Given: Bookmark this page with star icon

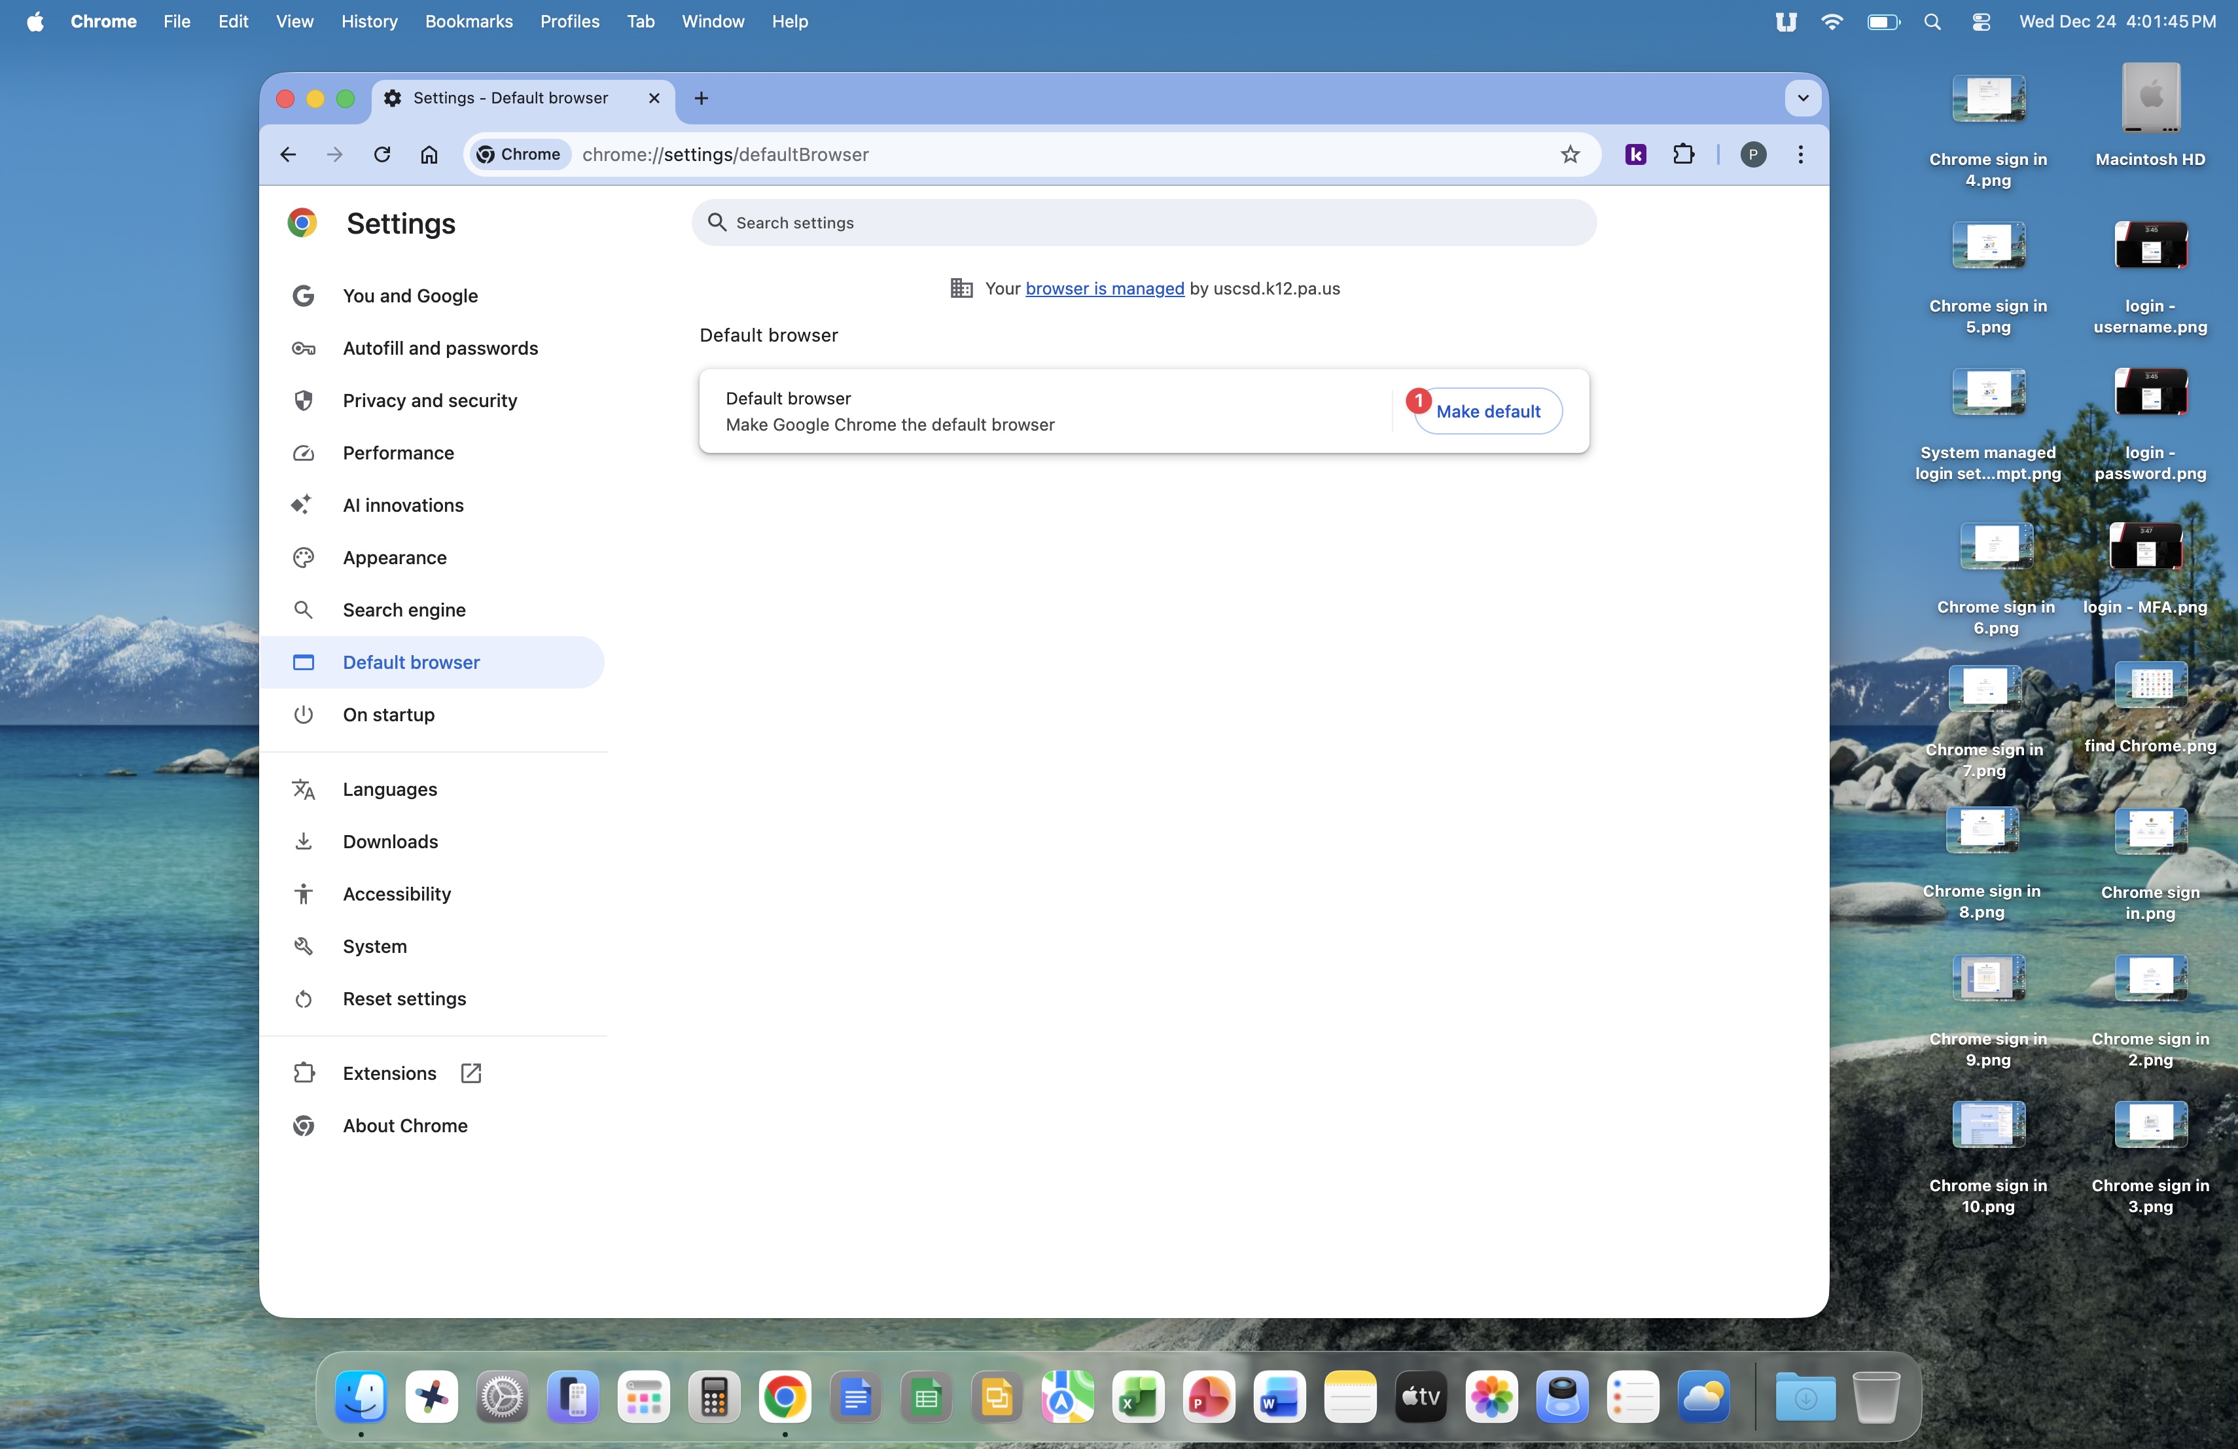Looking at the screenshot, I should 1569,154.
